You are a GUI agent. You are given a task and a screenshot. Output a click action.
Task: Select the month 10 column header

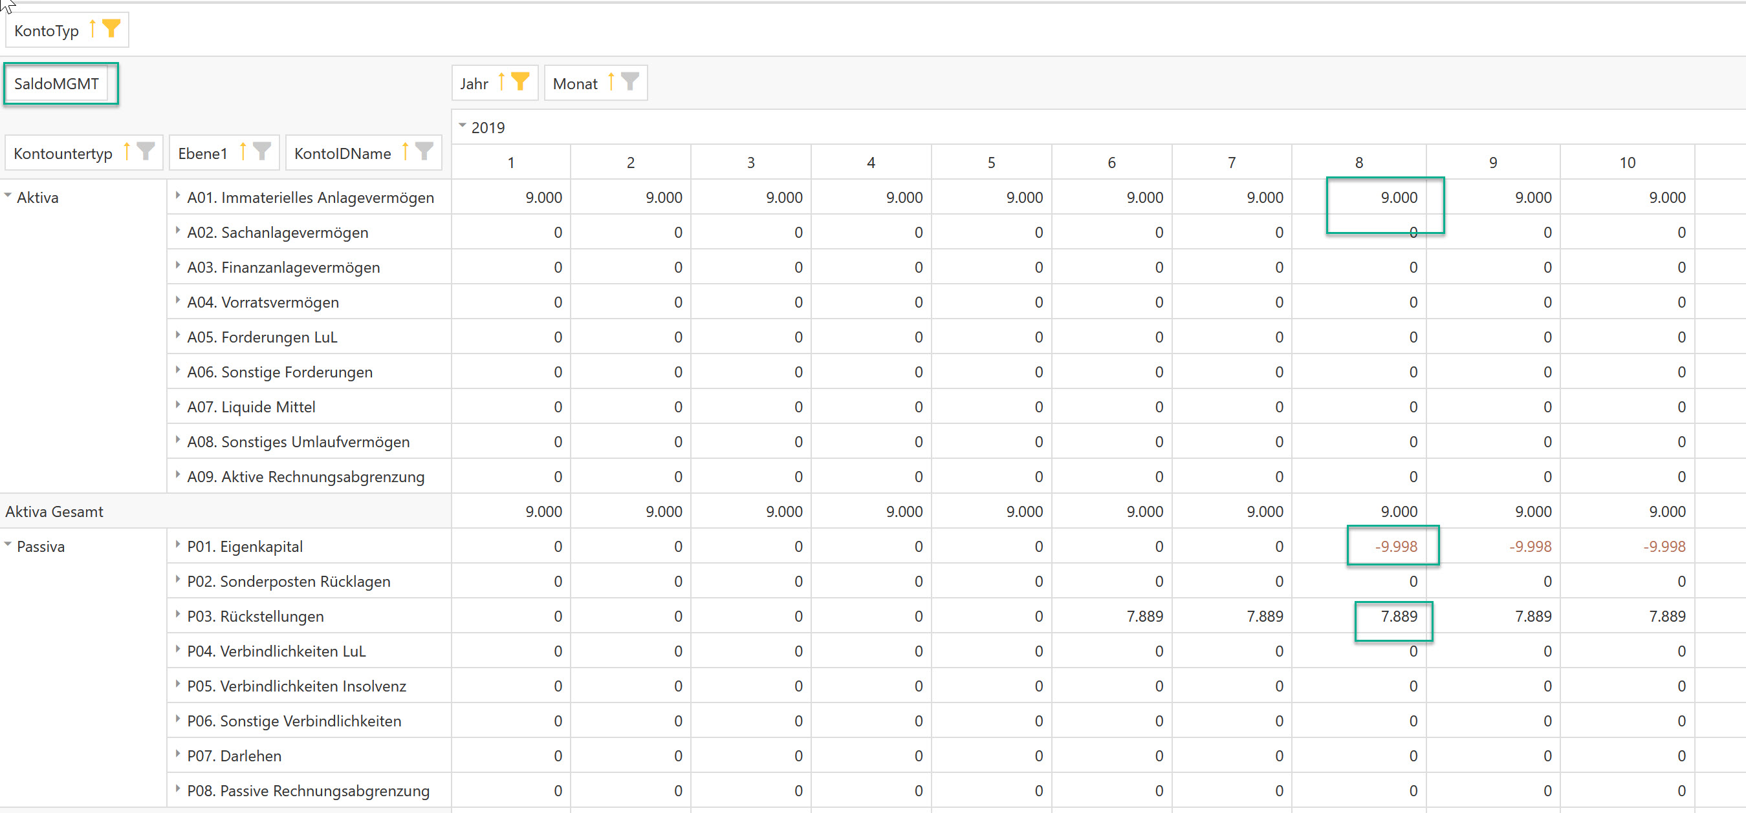pos(1627,162)
